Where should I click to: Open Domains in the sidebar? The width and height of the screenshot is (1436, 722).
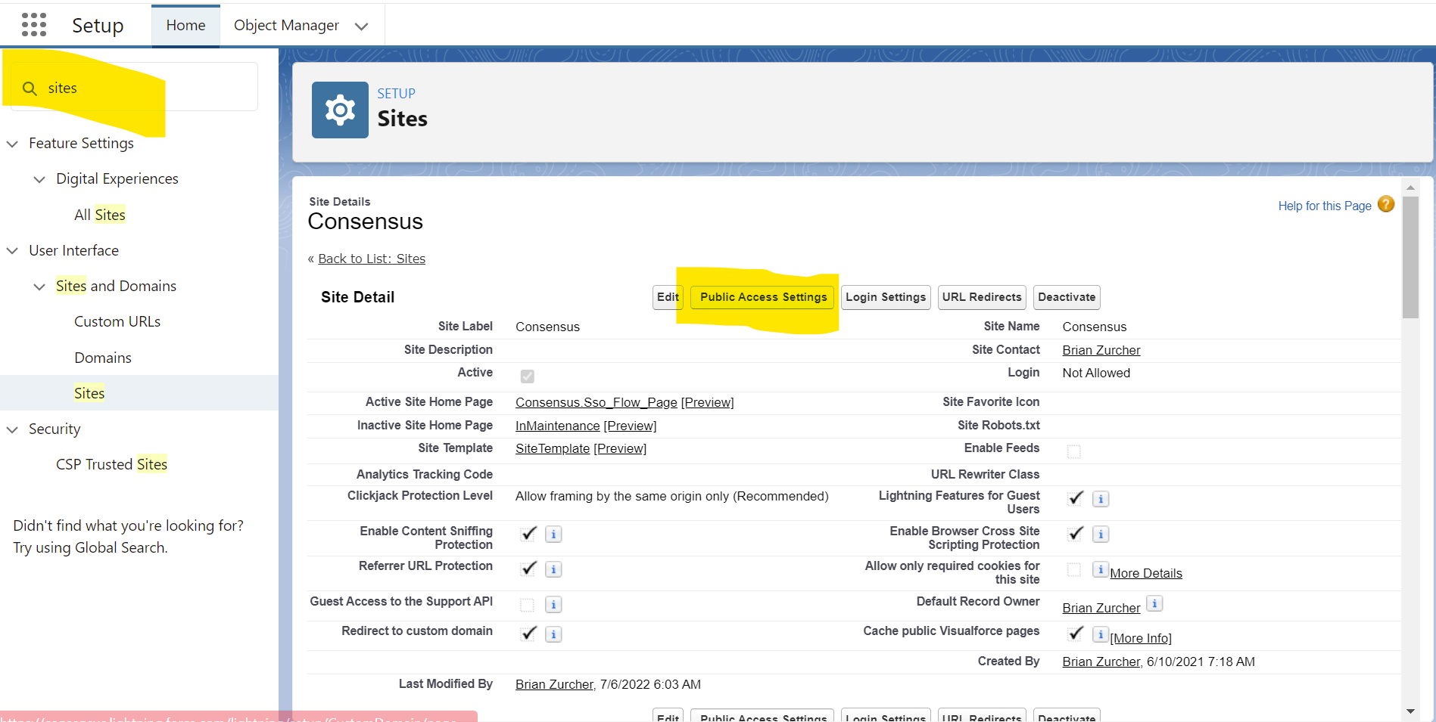(103, 358)
